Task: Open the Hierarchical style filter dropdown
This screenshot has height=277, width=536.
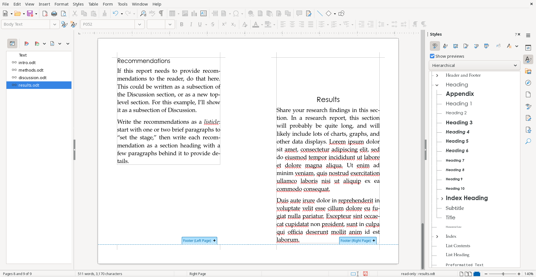Action: coord(474,65)
